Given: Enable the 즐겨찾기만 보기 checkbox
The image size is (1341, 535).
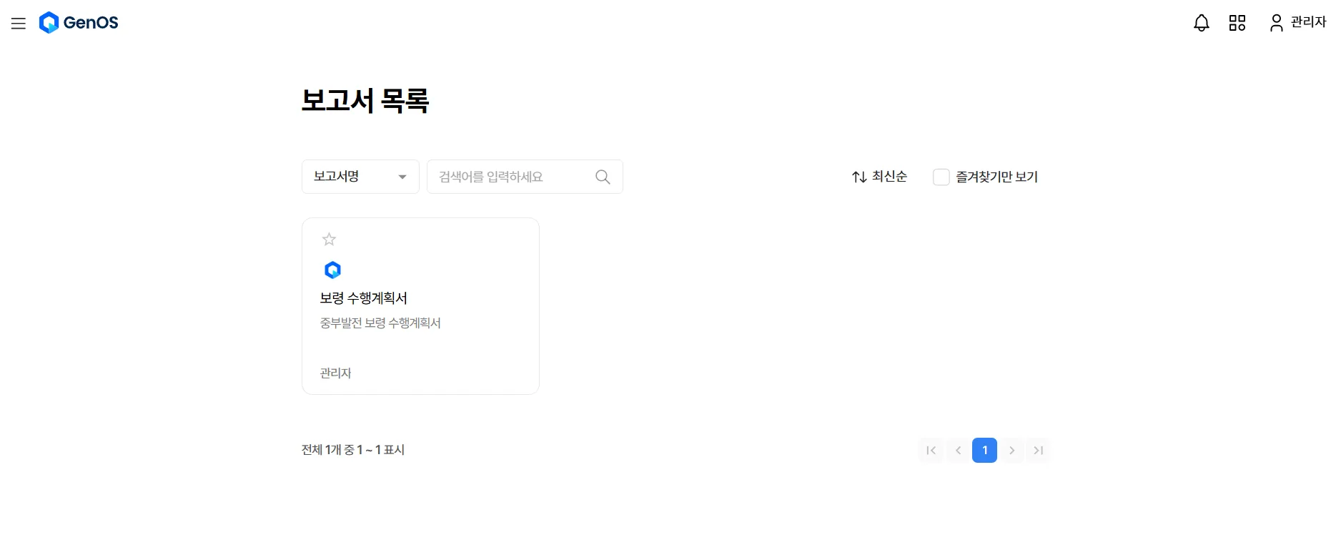Looking at the screenshot, I should (941, 177).
